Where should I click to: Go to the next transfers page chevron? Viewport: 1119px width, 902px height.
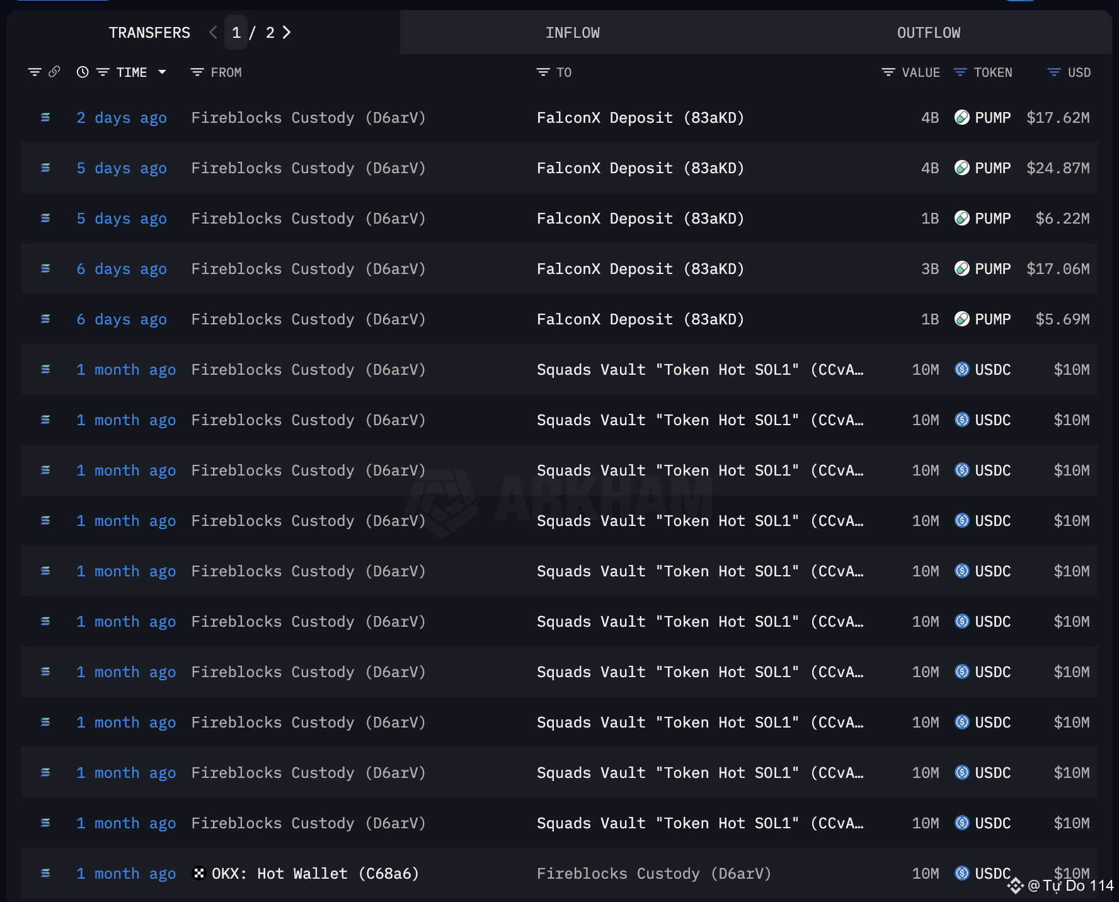[287, 32]
